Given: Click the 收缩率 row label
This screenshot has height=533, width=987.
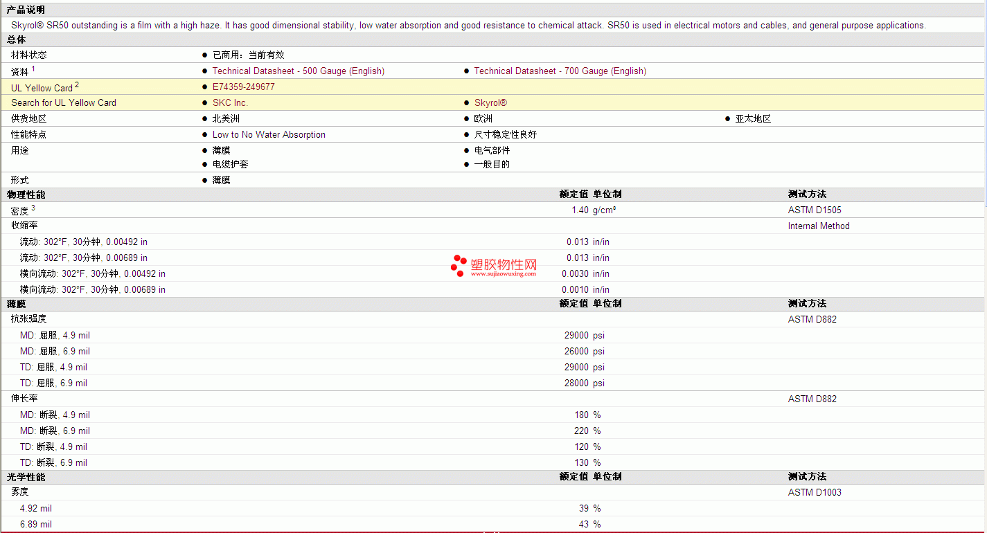Looking at the screenshot, I should [24, 226].
